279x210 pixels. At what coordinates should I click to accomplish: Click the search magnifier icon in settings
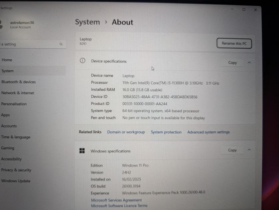click(x=61, y=44)
